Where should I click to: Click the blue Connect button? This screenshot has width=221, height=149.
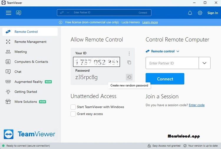[165, 79]
